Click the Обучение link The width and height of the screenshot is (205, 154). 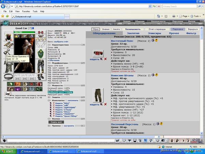tap(54, 60)
